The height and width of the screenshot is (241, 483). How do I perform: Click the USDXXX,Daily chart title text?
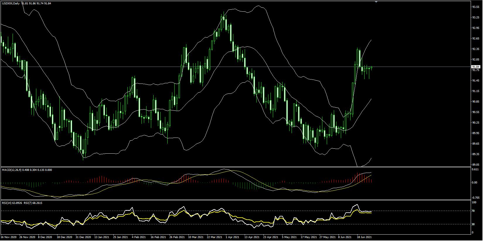click(11, 3)
